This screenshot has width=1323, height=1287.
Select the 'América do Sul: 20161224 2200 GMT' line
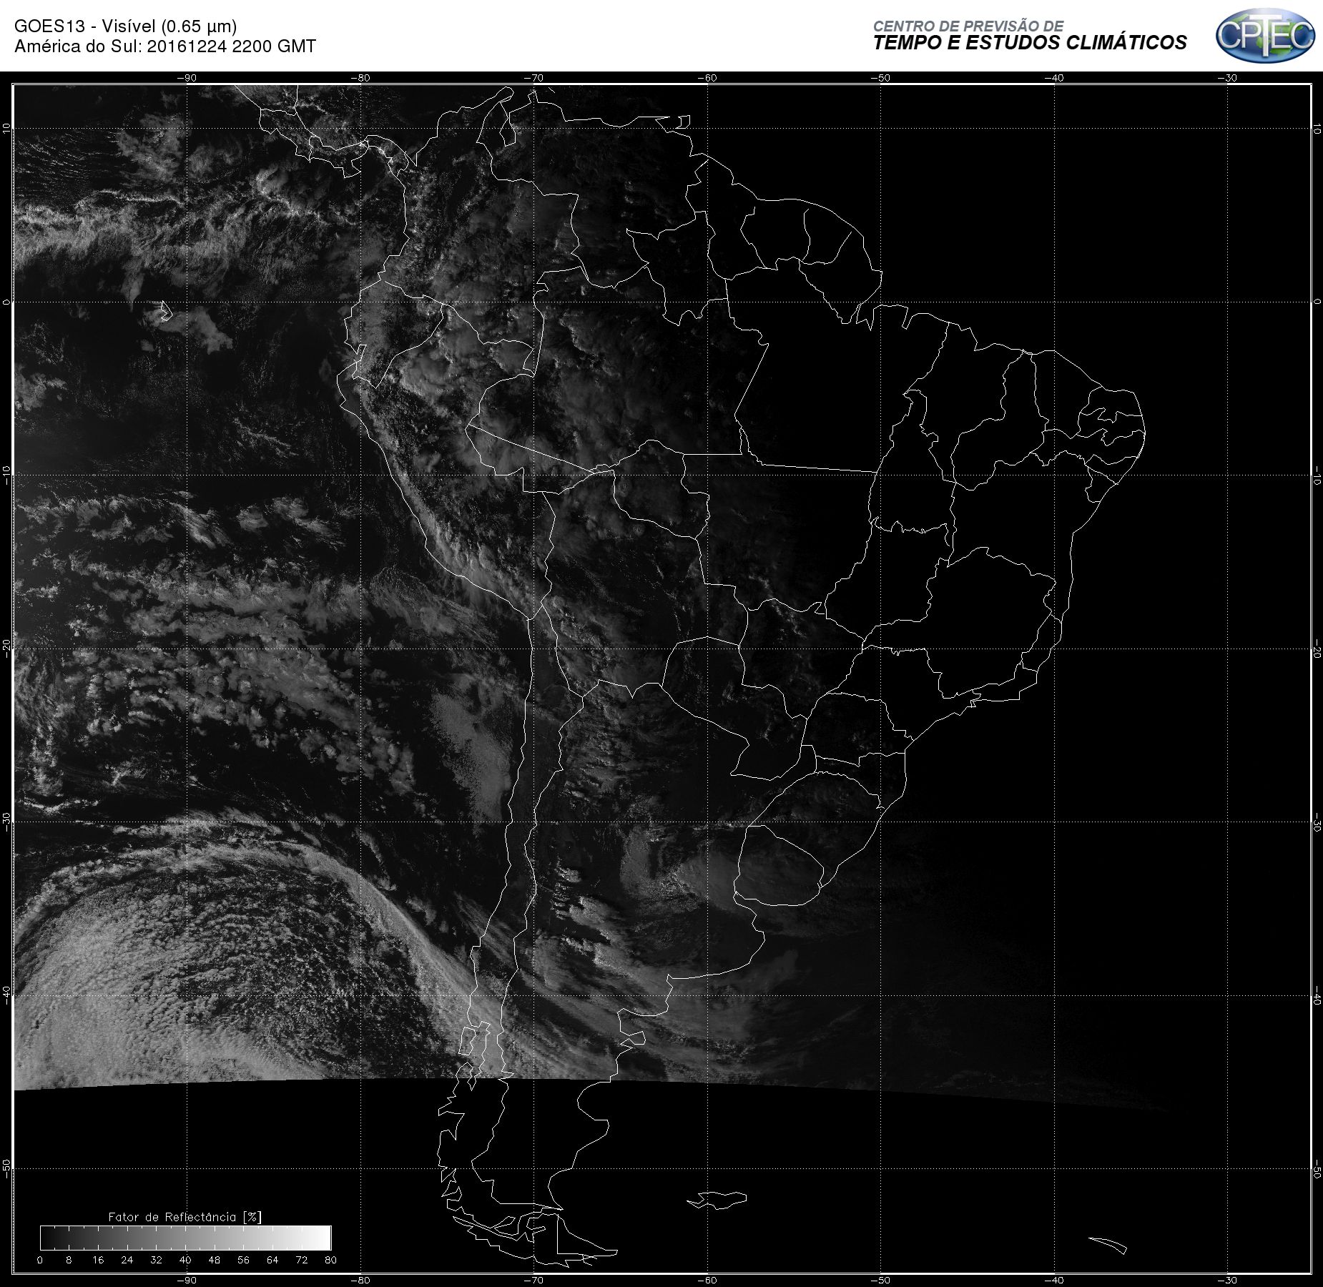click(165, 46)
